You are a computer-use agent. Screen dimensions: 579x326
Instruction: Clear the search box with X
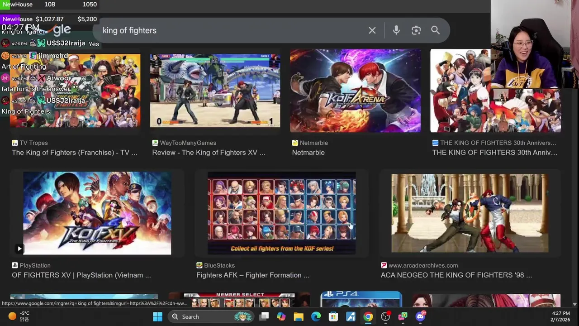click(x=372, y=30)
